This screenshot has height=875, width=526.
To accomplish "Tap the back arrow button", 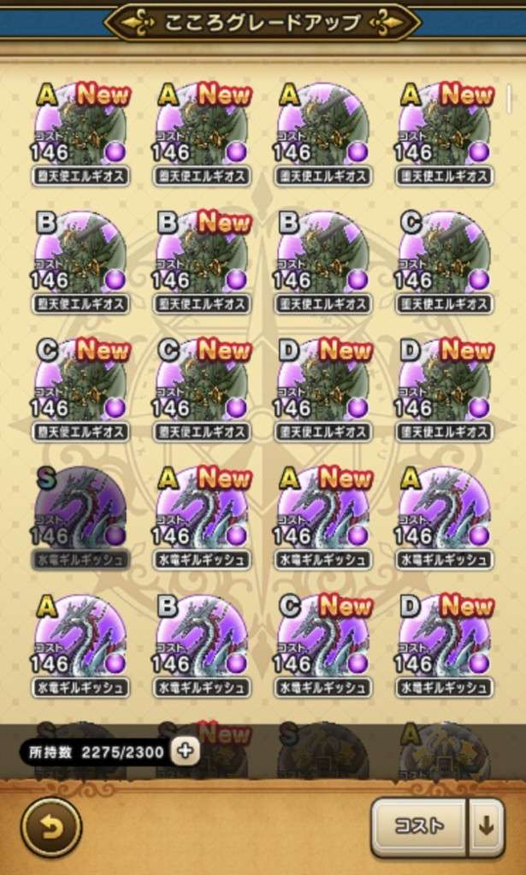I will 50,826.
